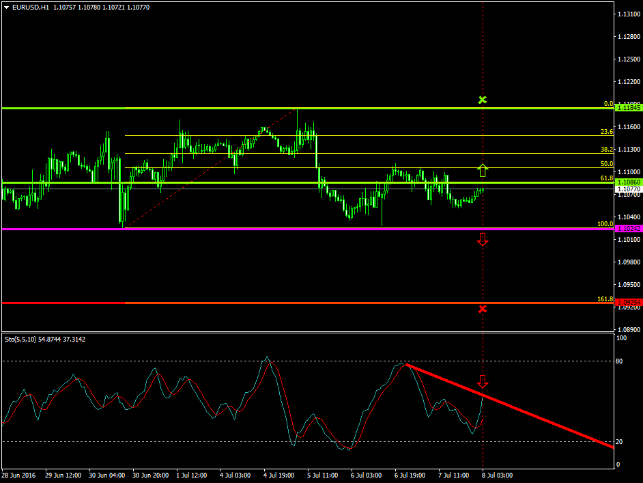Click the Fibonacci 50.0 level label
This screenshot has width=643, height=483.
tap(606, 164)
